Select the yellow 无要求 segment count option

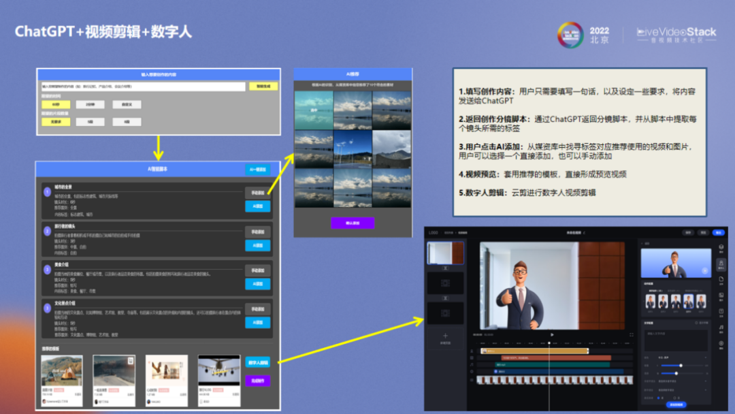56,122
